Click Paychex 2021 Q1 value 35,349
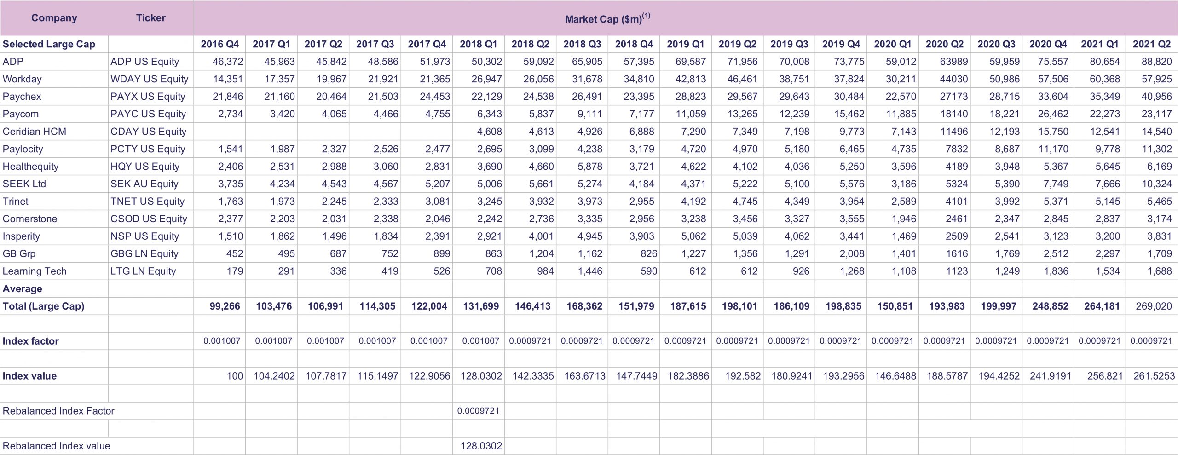The width and height of the screenshot is (1178, 455). [1105, 97]
